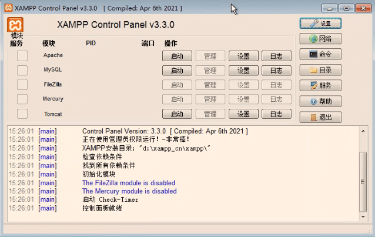
Task: Open 目录 explorer with the folder icon
Action: (320, 70)
